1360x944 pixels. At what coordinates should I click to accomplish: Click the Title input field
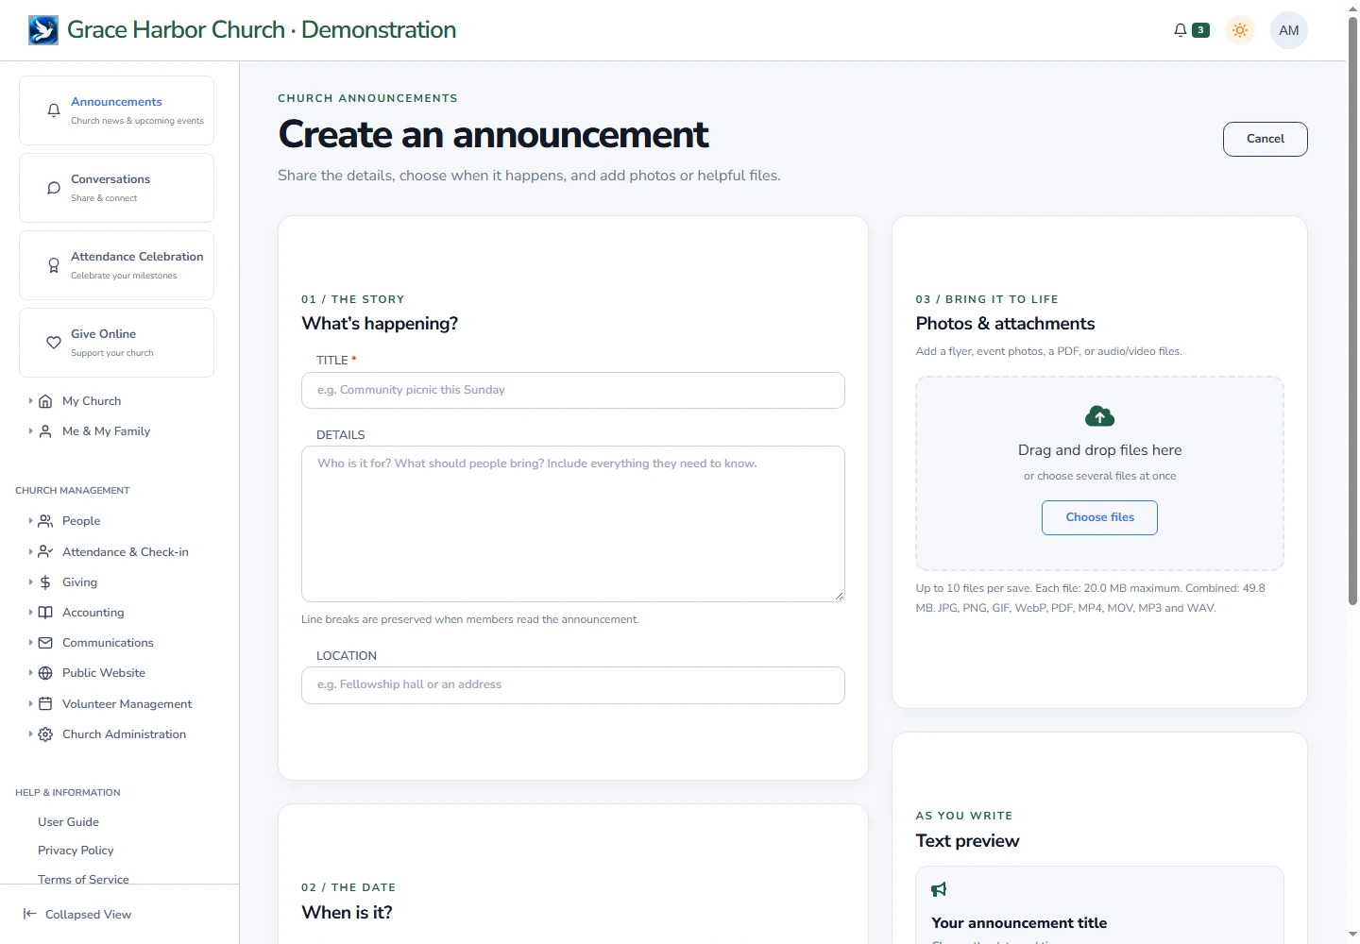[x=573, y=390]
